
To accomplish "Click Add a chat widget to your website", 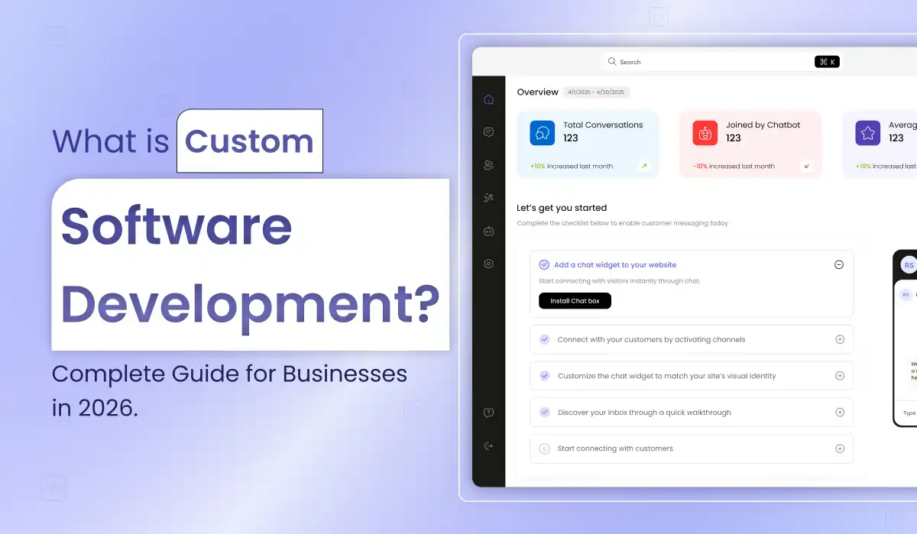I will coord(615,265).
